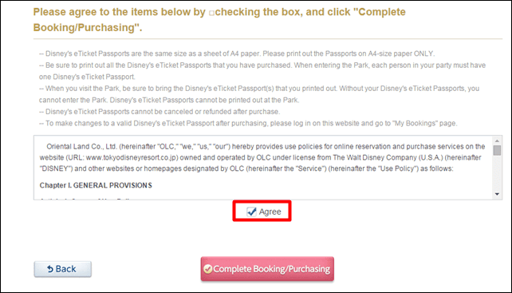Click the policy box scrollbar up arrow
The width and height of the screenshot is (512, 293).
click(497, 141)
